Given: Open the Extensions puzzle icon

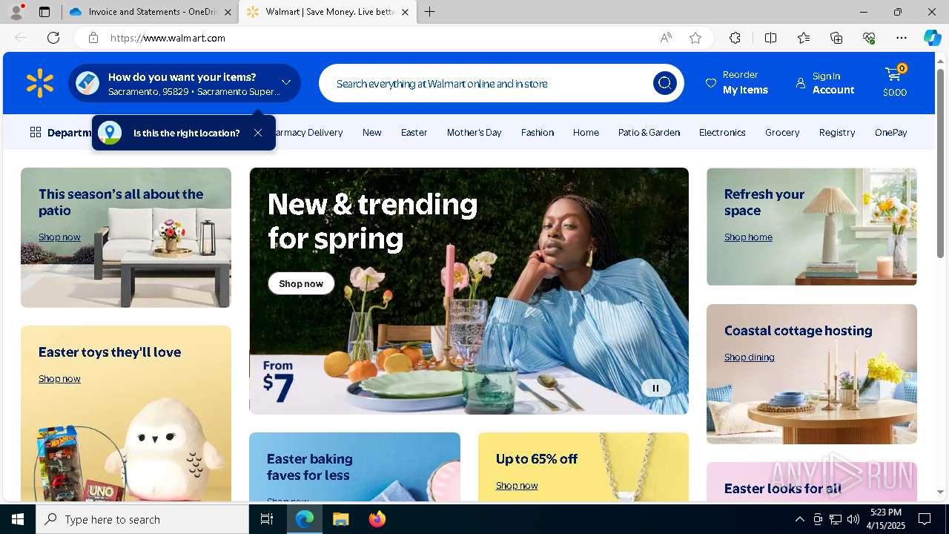Looking at the screenshot, I should tap(735, 38).
